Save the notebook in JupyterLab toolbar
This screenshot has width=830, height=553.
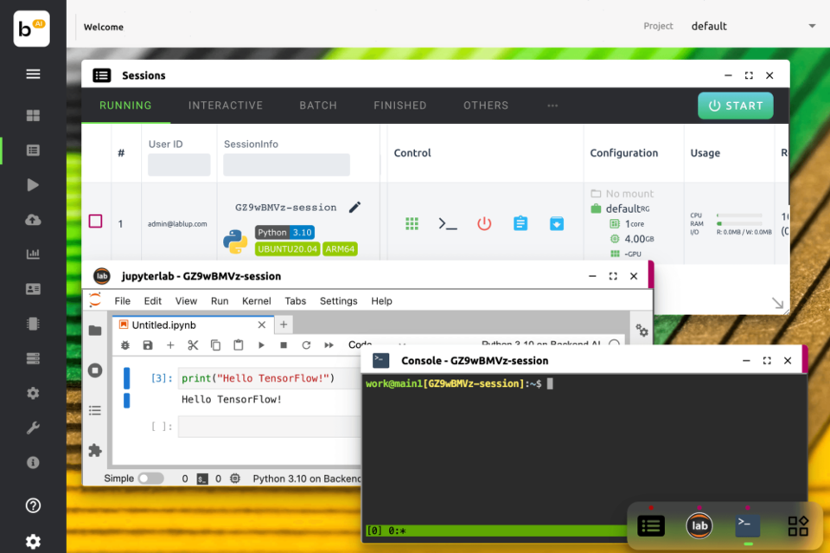(x=148, y=345)
